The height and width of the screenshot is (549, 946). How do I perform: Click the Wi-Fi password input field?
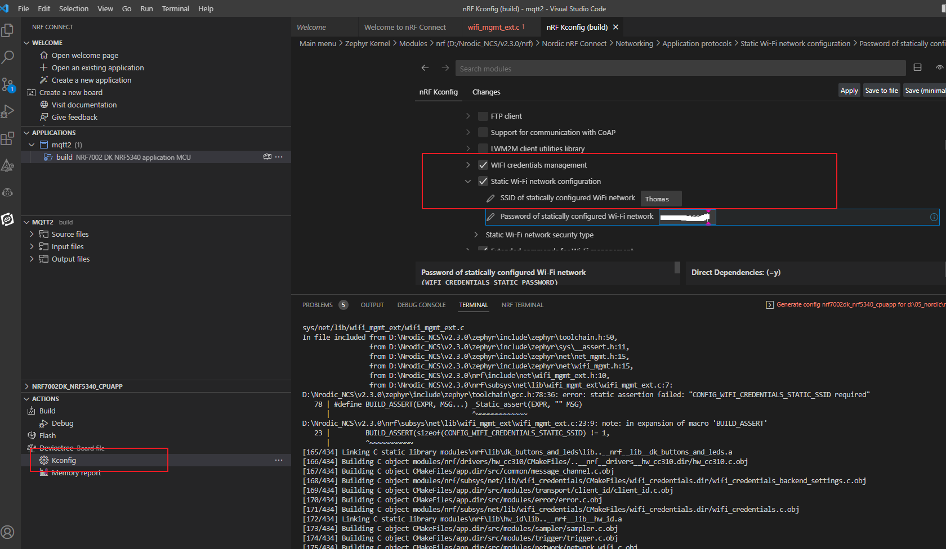coord(687,217)
